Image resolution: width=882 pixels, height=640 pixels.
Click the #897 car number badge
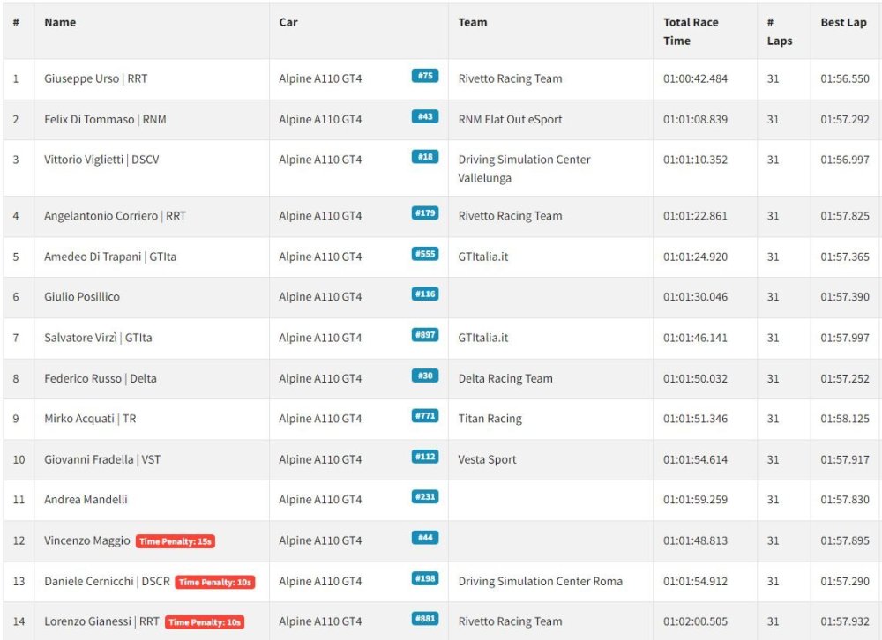(425, 335)
